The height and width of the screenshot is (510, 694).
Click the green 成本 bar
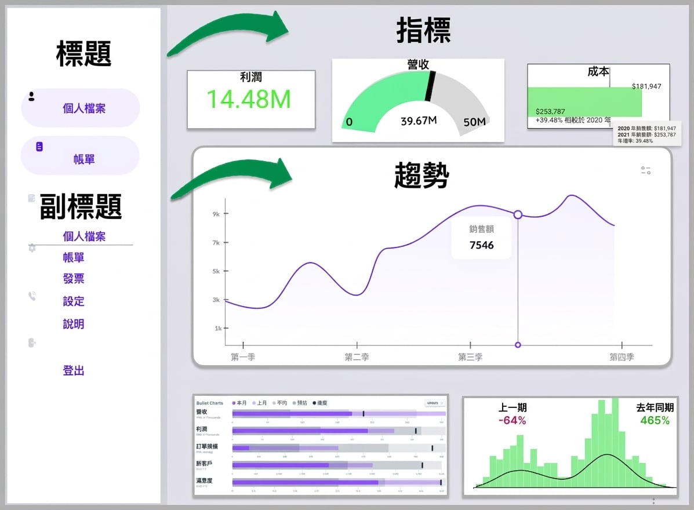(x=584, y=102)
